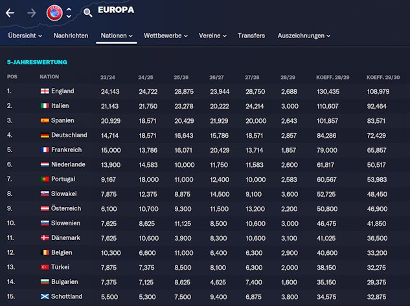Click the Türkei flag icon
Screen dimensions: 410x306
coord(44,267)
